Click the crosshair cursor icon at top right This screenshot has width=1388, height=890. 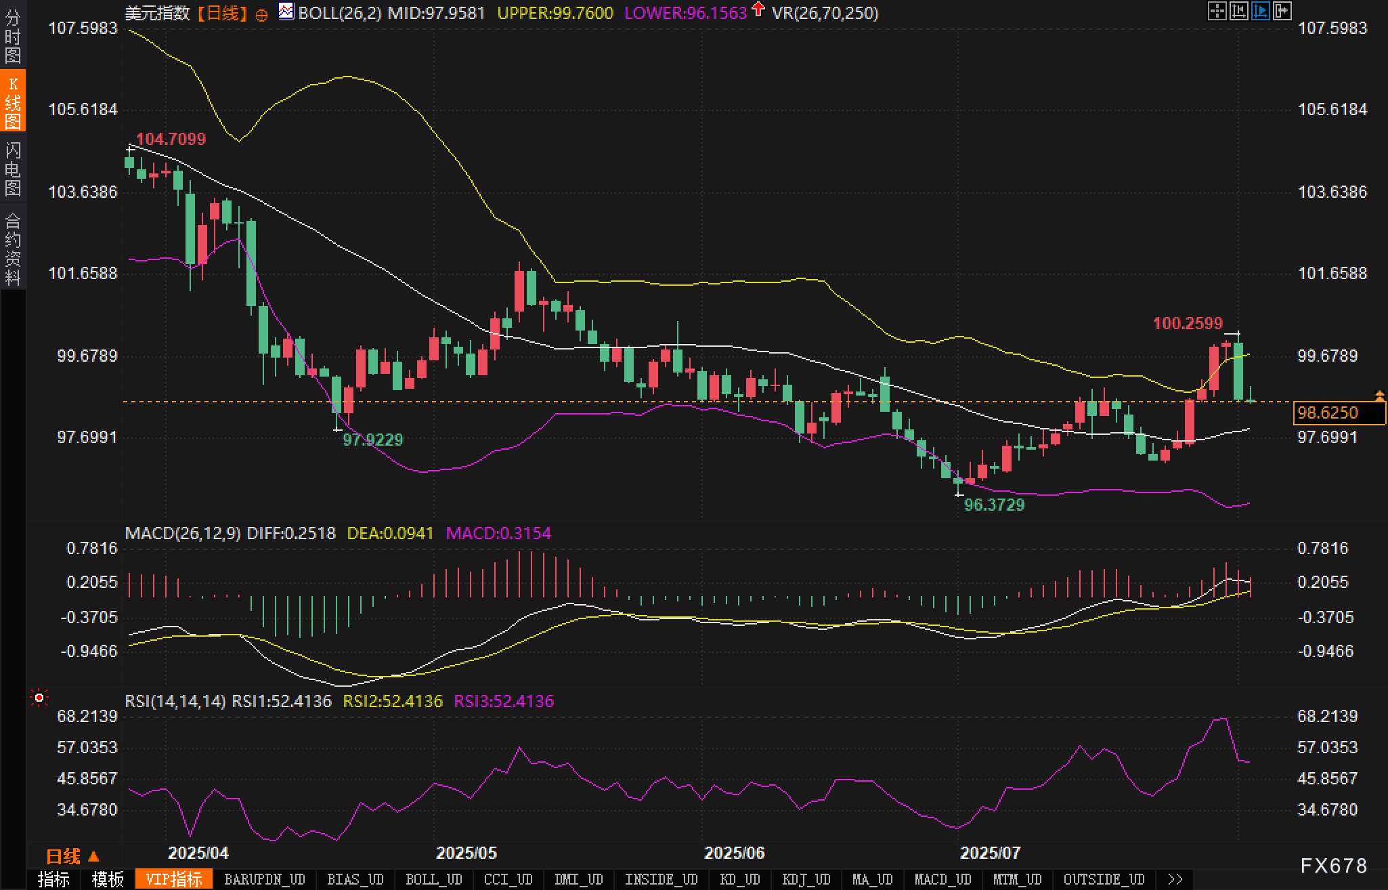click(1217, 11)
